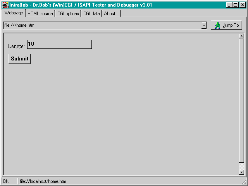Switch to the Webpage tab
Image resolution: width=248 pixels, height=186 pixels.
tap(14, 13)
